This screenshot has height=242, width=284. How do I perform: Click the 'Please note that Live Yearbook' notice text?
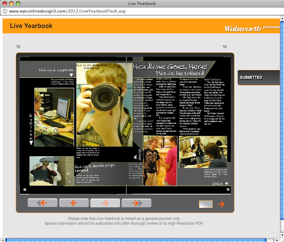[124, 219]
